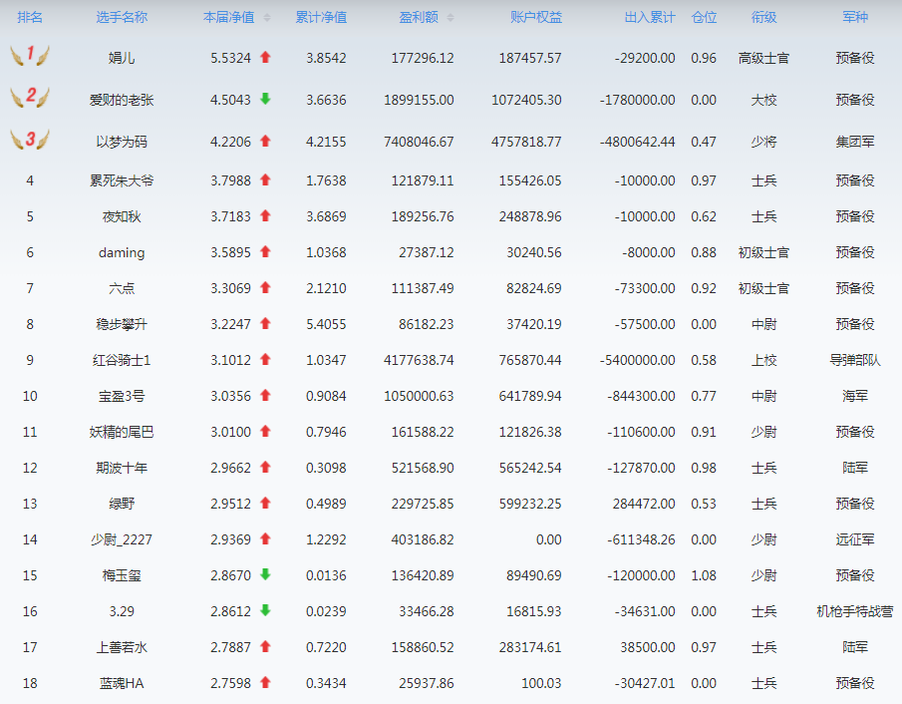This screenshot has height=704, width=902.
Task: Open player 宝盈3号
Action: coord(122,396)
